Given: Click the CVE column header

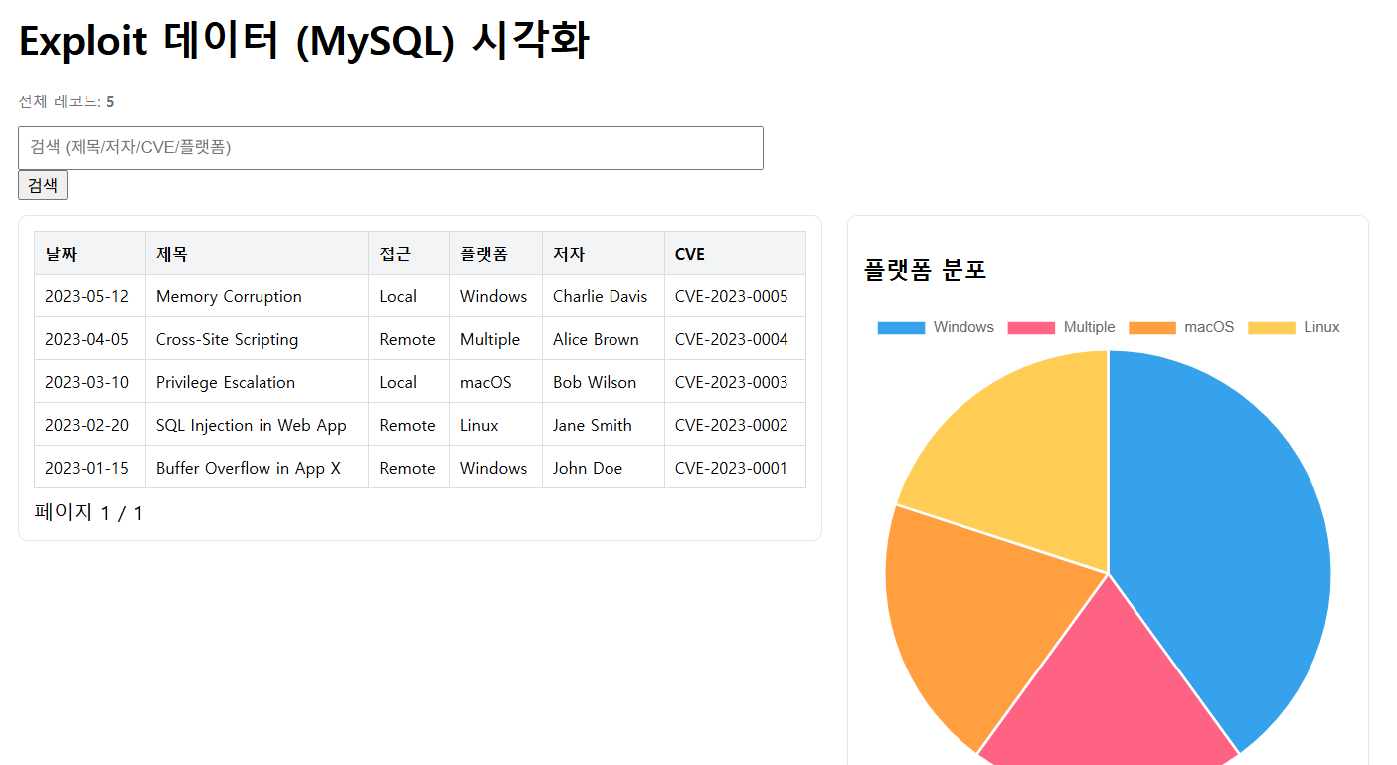Looking at the screenshot, I should [x=690, y=254].
